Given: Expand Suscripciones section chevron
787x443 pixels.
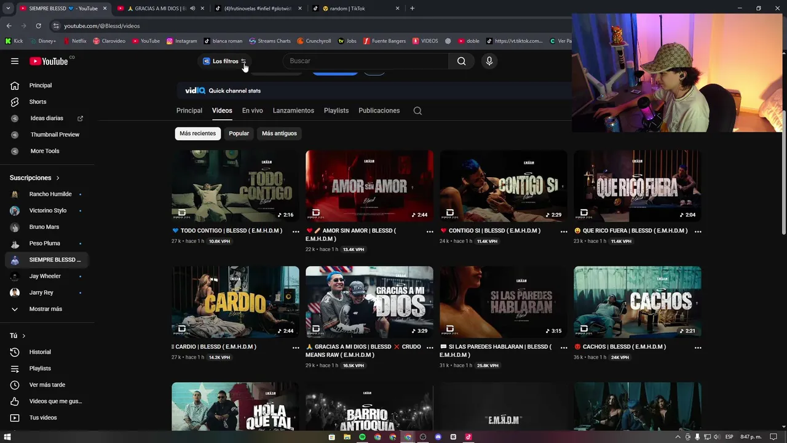Looking at the screenshot, I should (x=58, y=178).
